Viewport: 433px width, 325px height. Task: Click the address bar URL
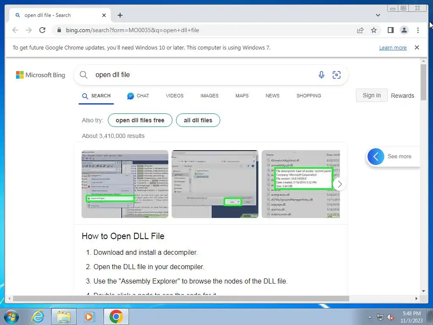(x=132, y=30)
